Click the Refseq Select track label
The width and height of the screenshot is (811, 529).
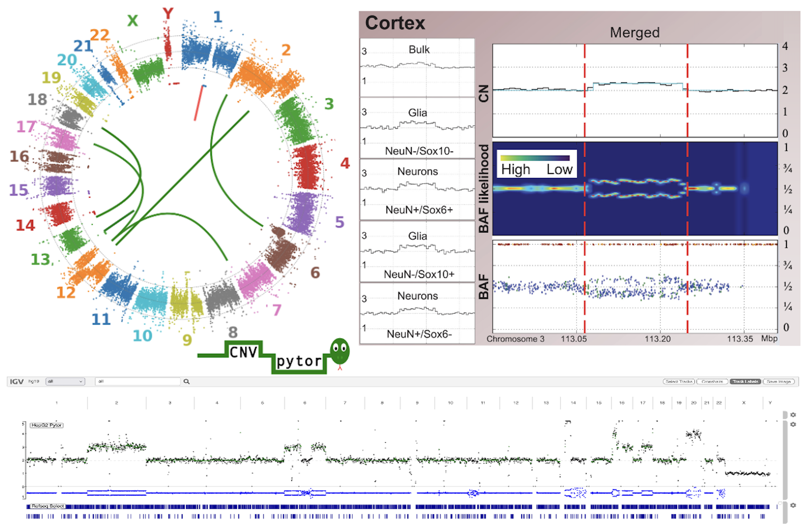pyautogui.click(x=47, y=506)
